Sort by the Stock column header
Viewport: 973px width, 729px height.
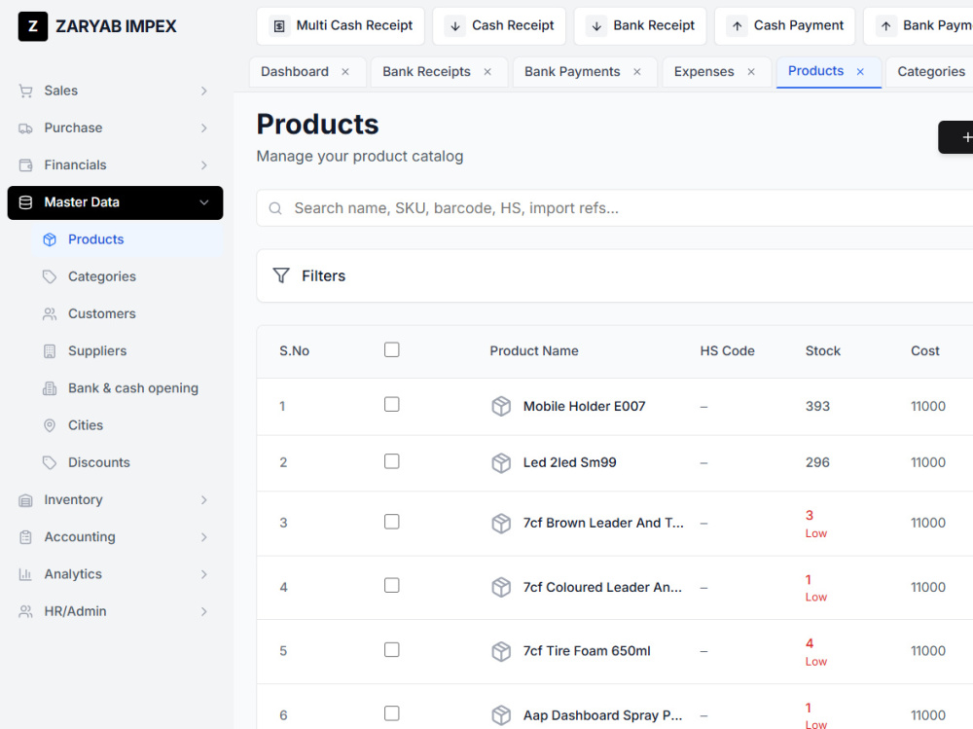pyautogui.click(x=823, y=350)
